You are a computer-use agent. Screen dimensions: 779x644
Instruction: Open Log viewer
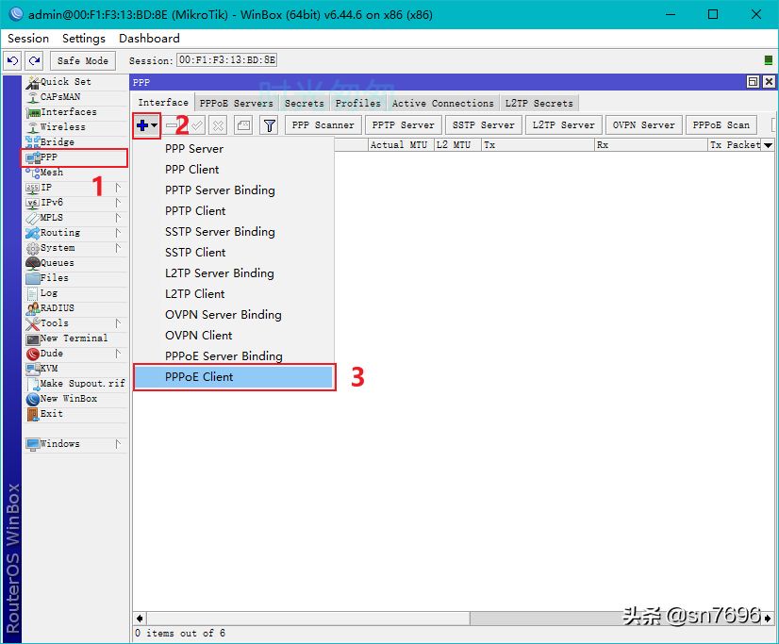75,293
